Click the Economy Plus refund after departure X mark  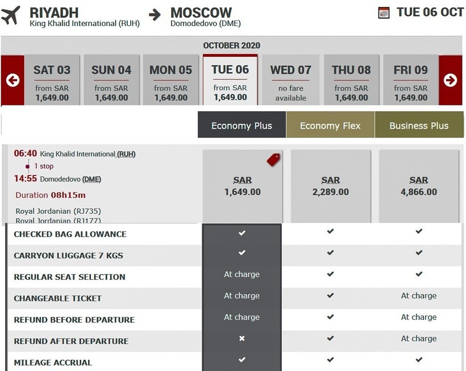pyautogui.click(x=242, y=339)
